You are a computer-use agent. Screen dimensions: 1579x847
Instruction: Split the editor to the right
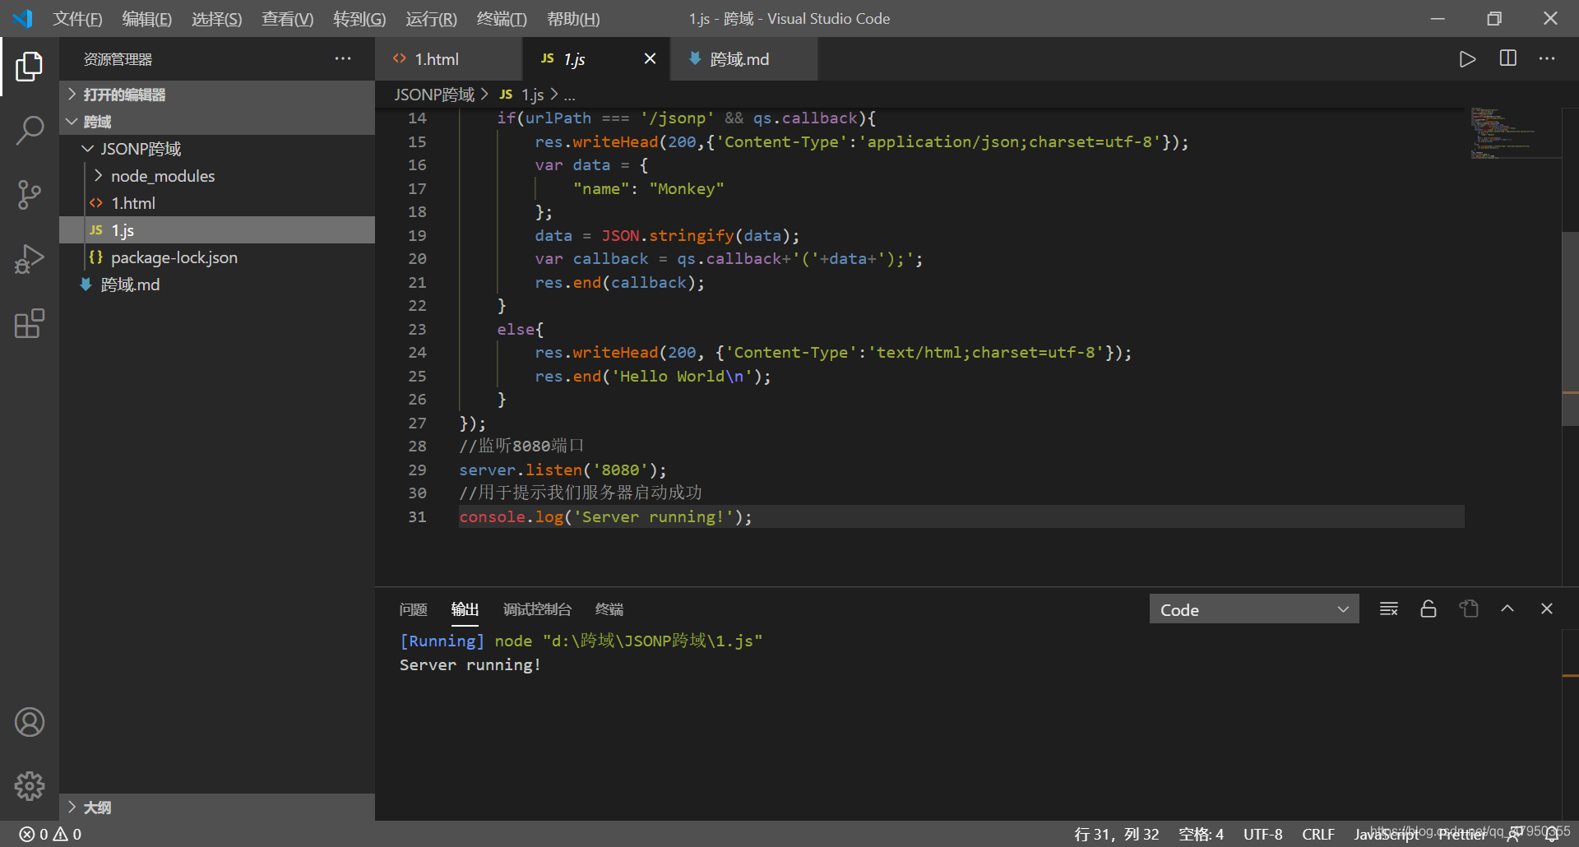tap(1508, 58)
